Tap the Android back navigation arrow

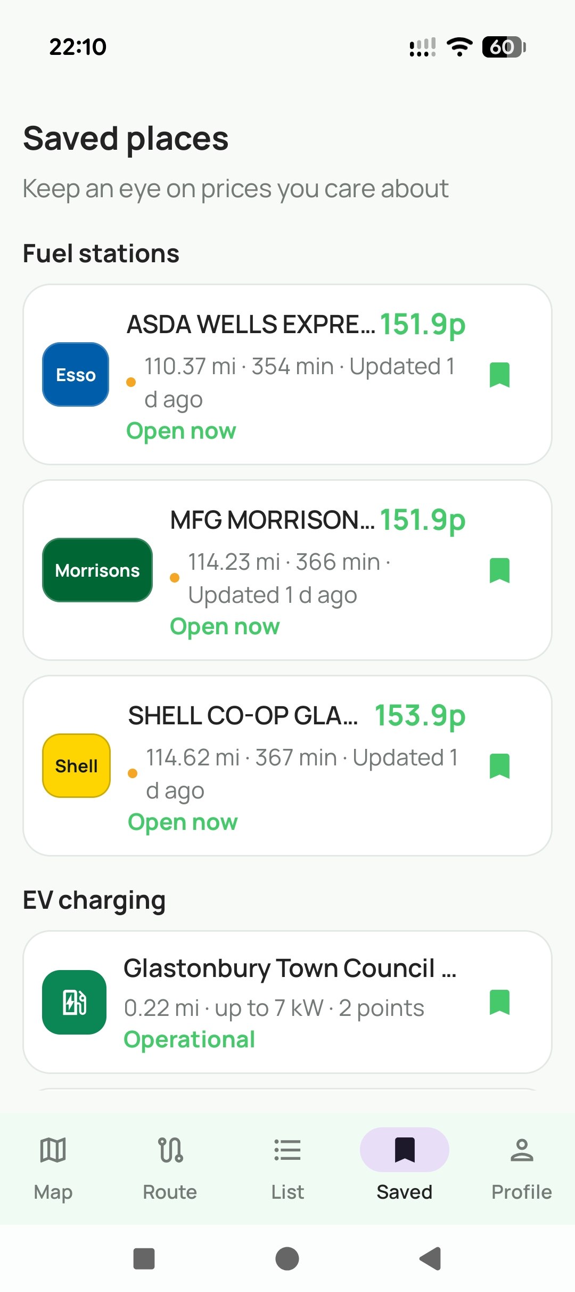[430, 1259]
